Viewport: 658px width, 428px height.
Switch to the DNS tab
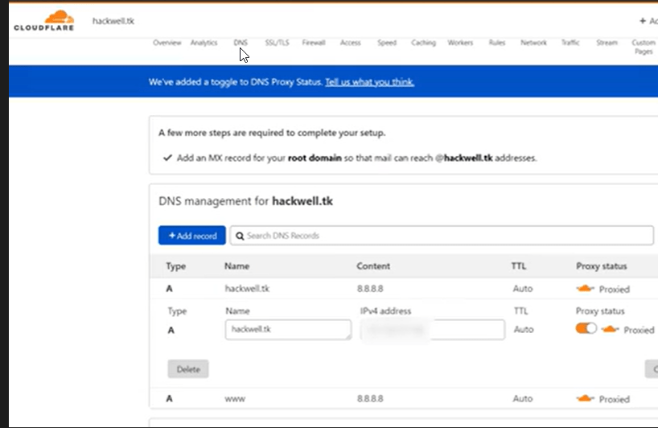pos(241,43)
